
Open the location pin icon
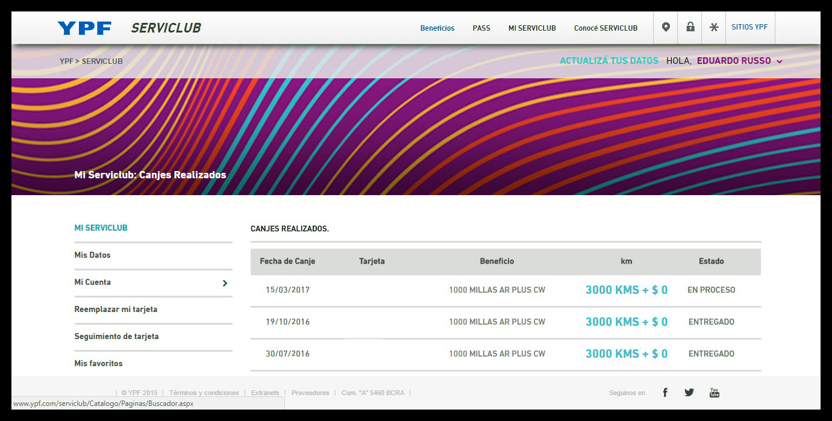tap(666, 28)
